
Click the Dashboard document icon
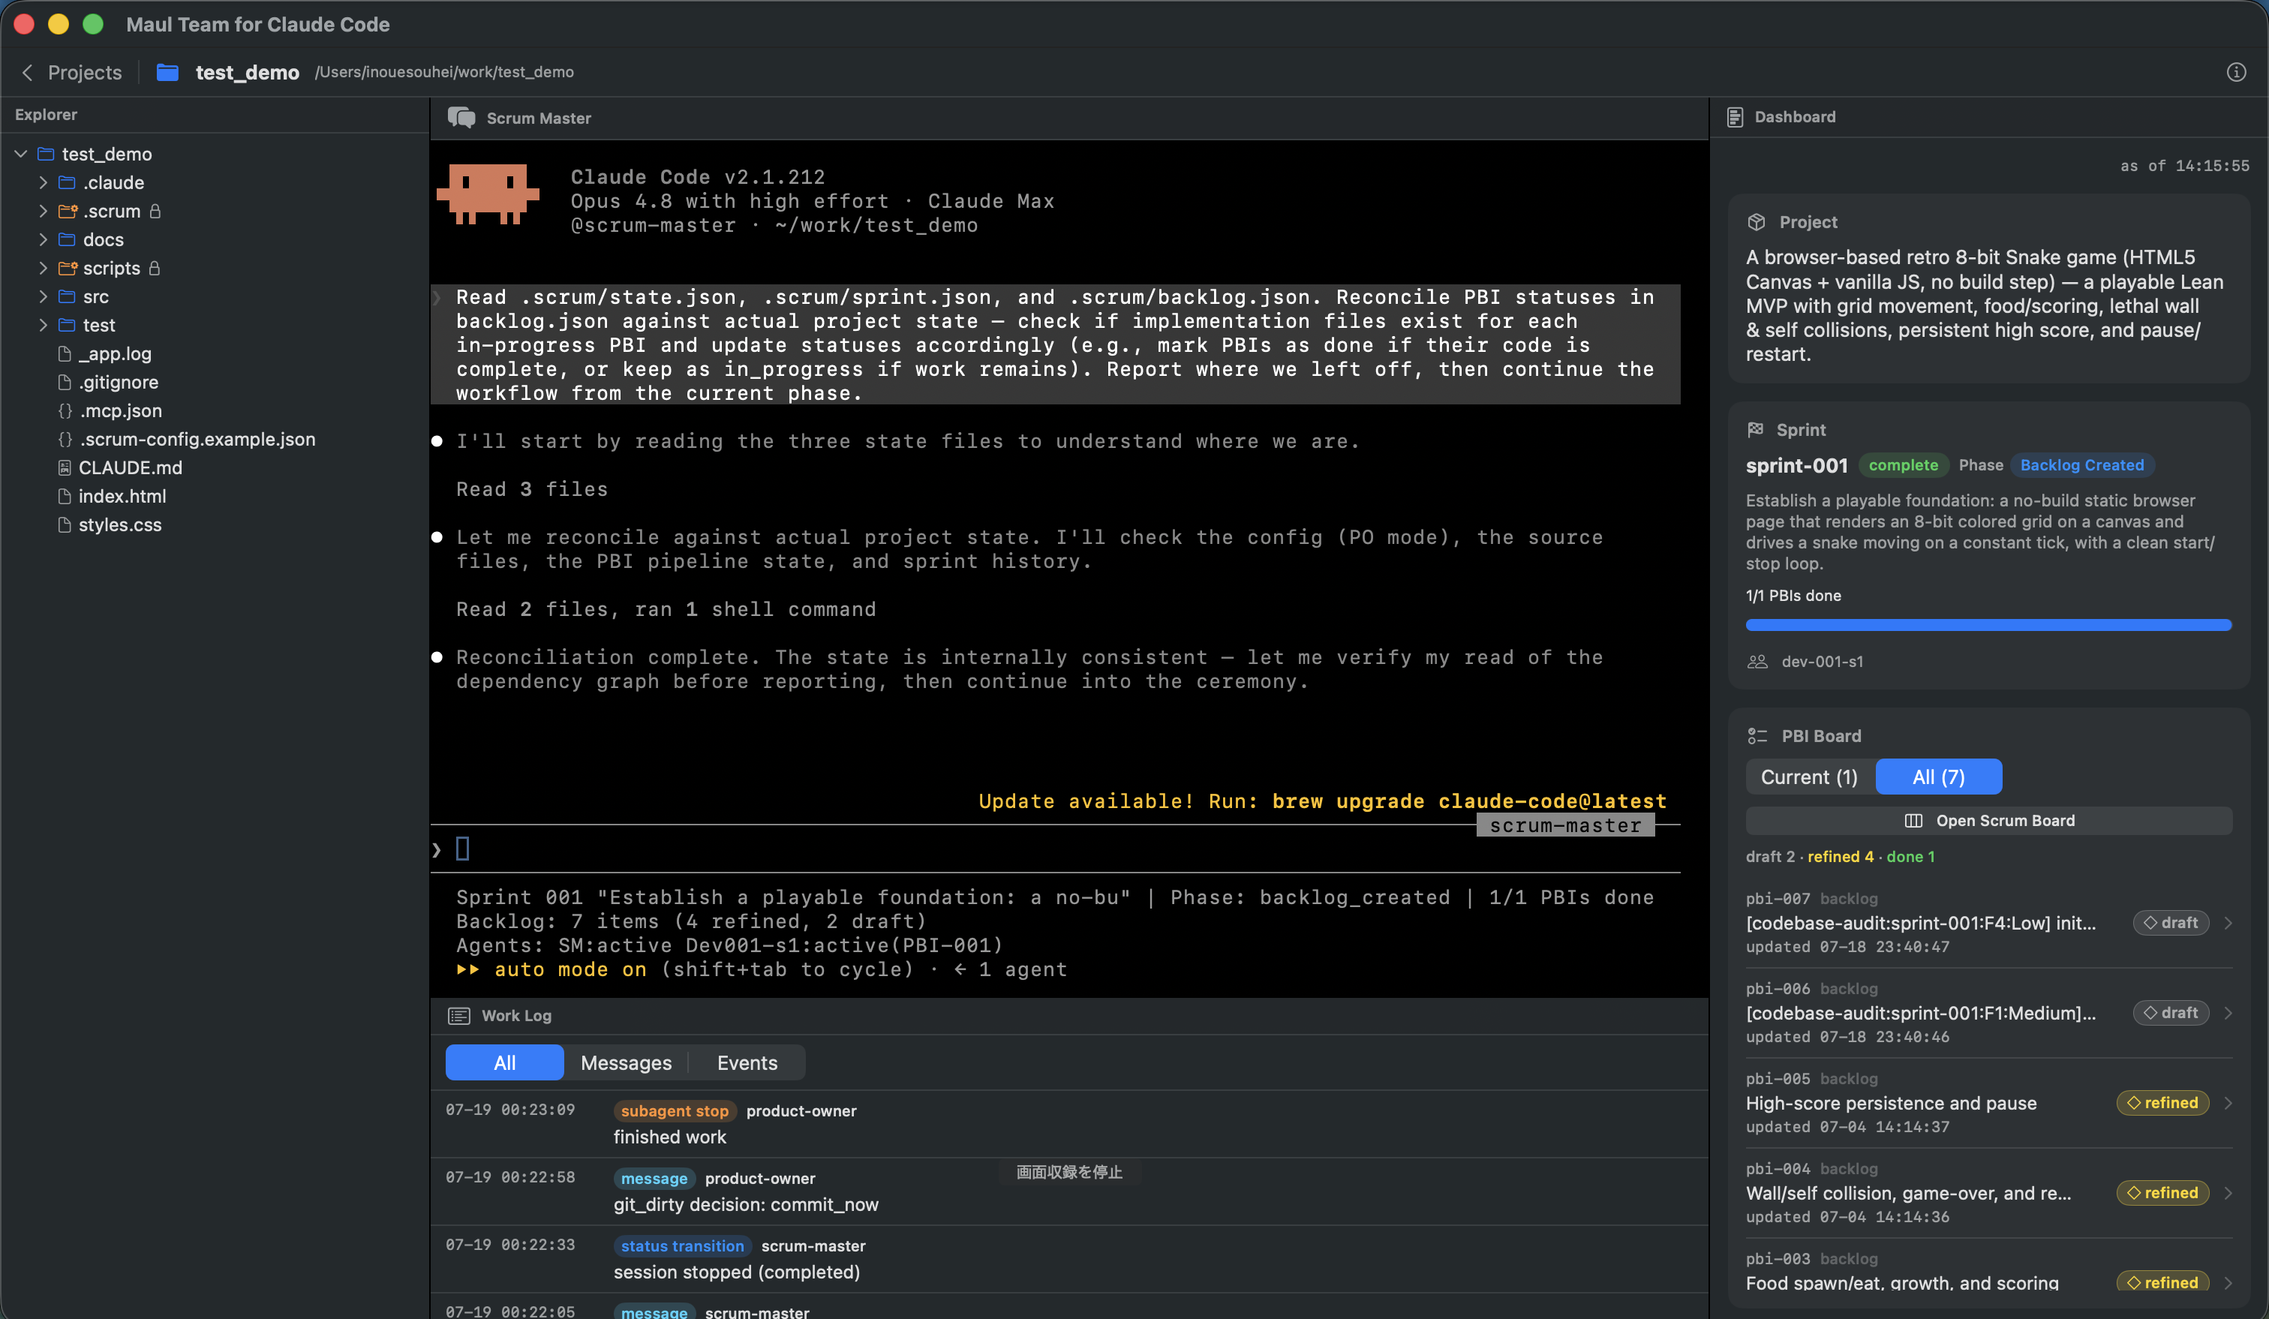point(1734,117)
